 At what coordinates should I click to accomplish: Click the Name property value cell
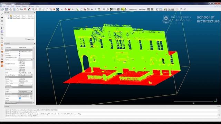click(x=25, y=52)
